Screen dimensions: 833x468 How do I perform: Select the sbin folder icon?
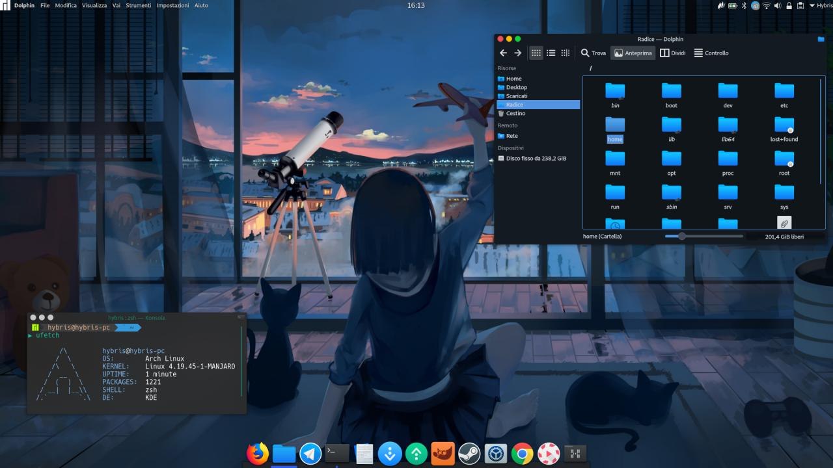(x=672, y=192)
